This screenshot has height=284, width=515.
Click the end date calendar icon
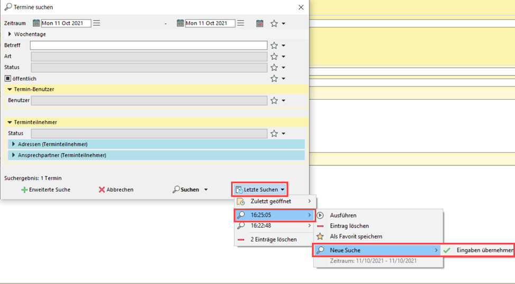(180, 23)
